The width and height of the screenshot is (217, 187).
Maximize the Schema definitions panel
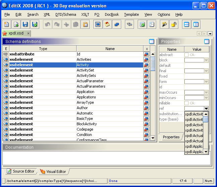click(x=152, y=41)
